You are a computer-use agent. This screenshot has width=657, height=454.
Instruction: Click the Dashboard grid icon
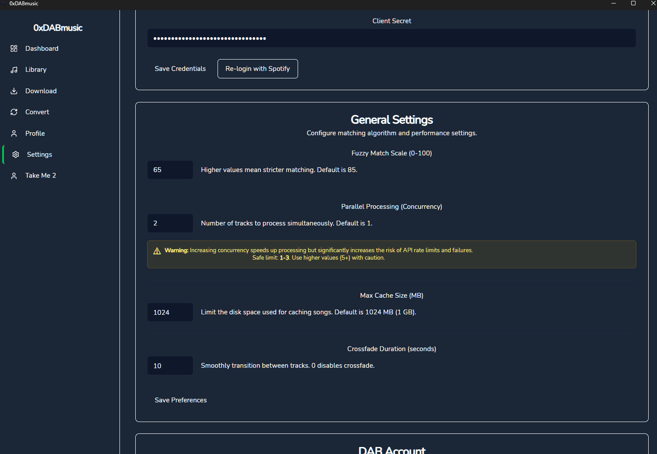click(14, 49)
